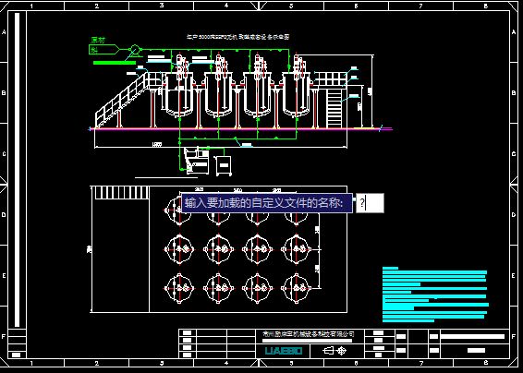Select the centrifuge unit below the floor line
523x373 pixels.
[x=197, y=161]
